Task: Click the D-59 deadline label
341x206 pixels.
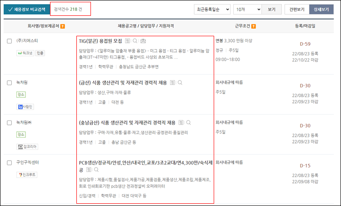Action: click(x=305, y=44)
